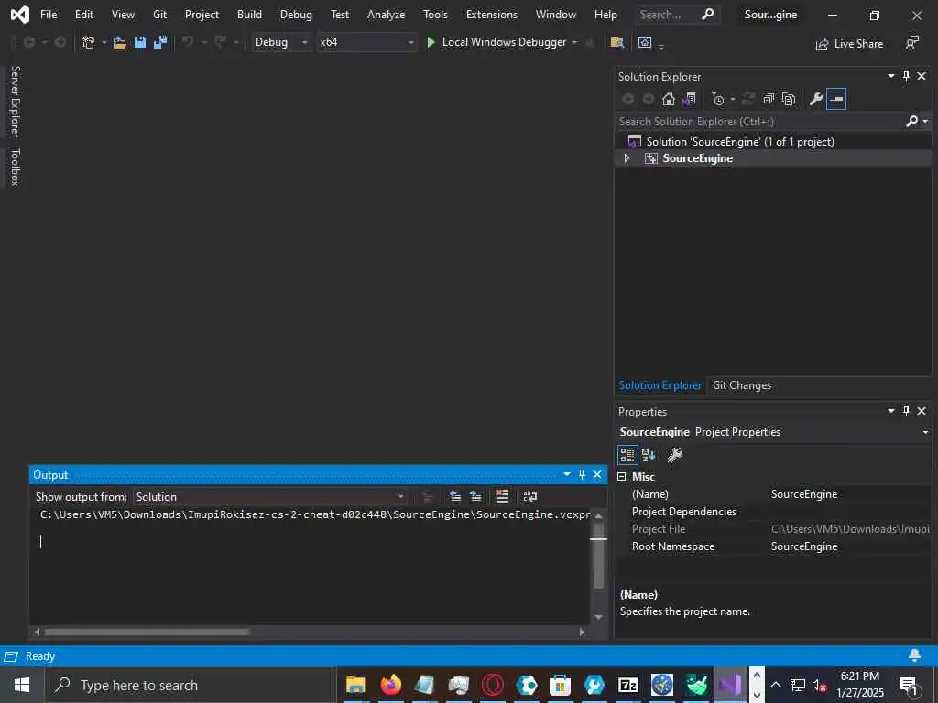Click the Save All icon
Image resolution: width=938 pixels, height=703 pixels.
(x=160, y=42)
